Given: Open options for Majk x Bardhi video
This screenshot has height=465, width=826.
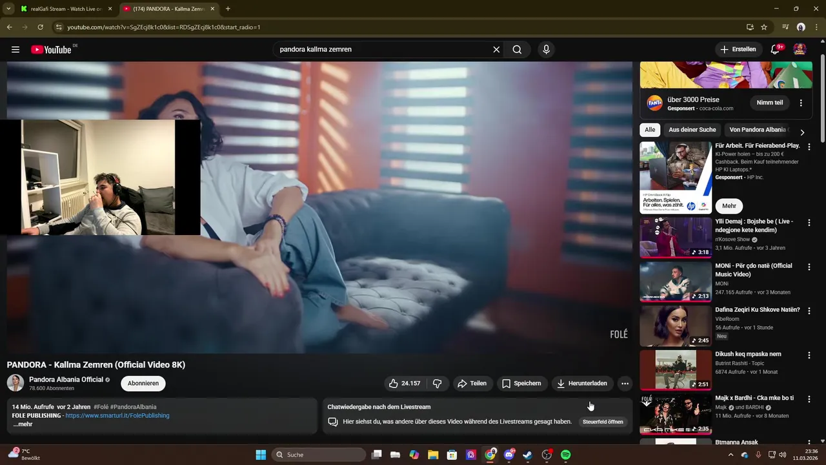Looking at the screenshot, I should [x=809, y=399].
